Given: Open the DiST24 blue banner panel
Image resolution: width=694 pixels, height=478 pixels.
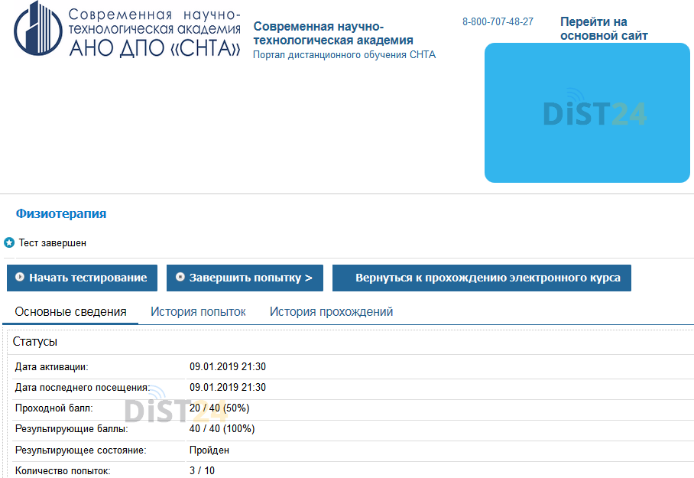Looking at the screenshot, I should pos(586,112).
